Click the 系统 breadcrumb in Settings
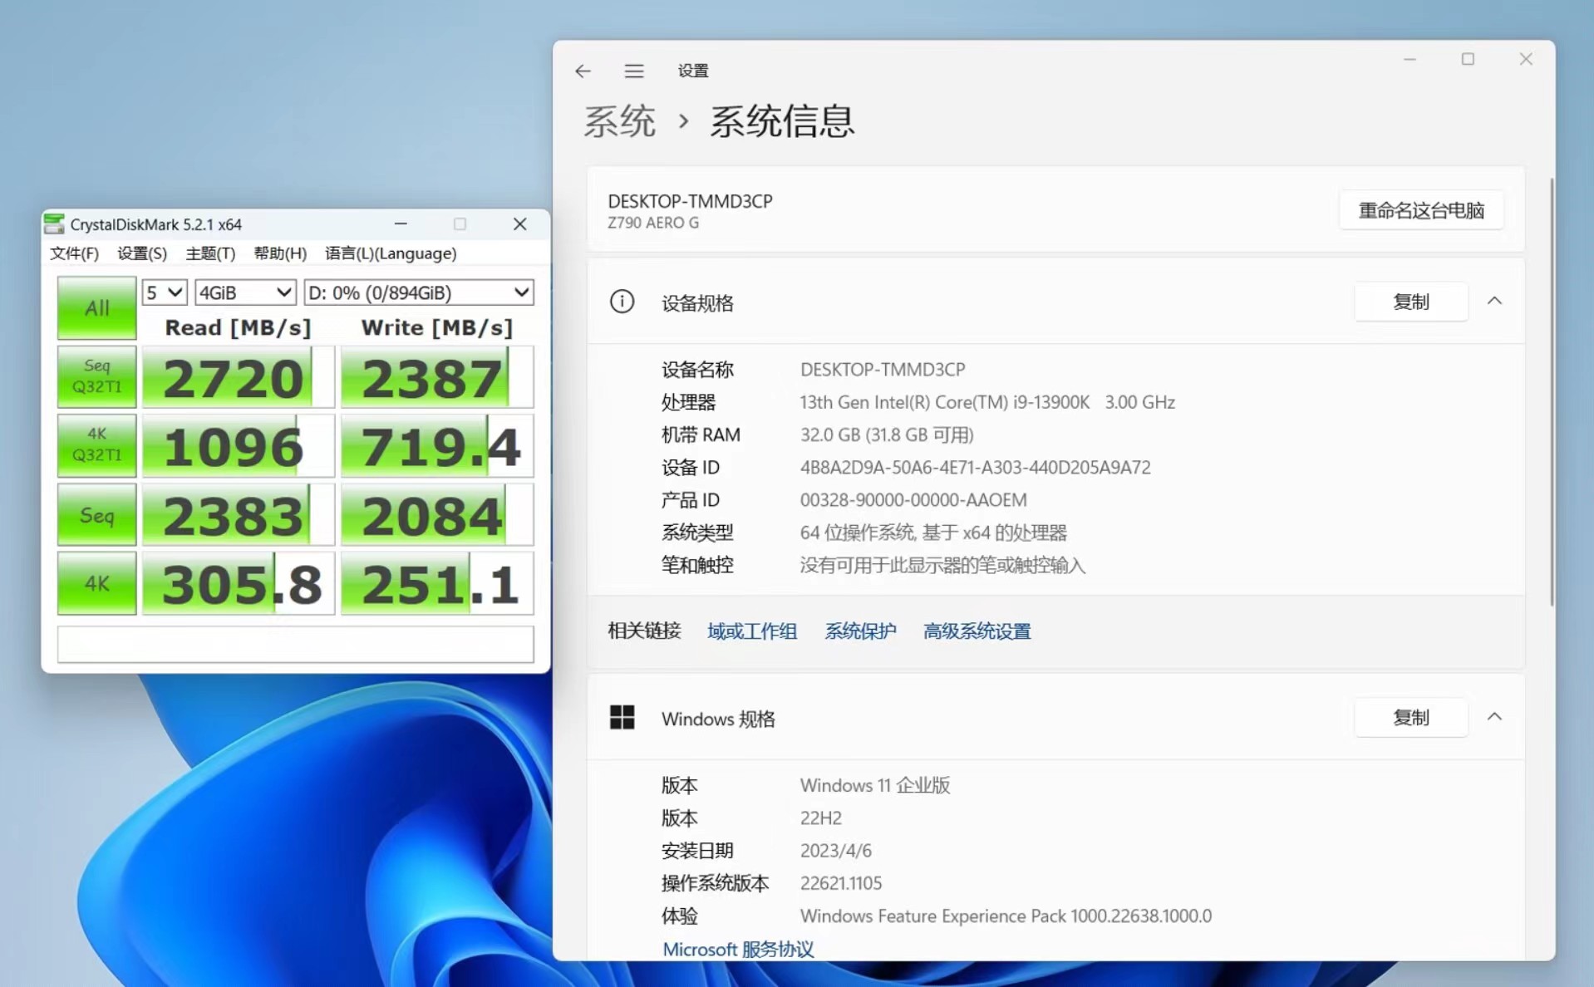 619,121
